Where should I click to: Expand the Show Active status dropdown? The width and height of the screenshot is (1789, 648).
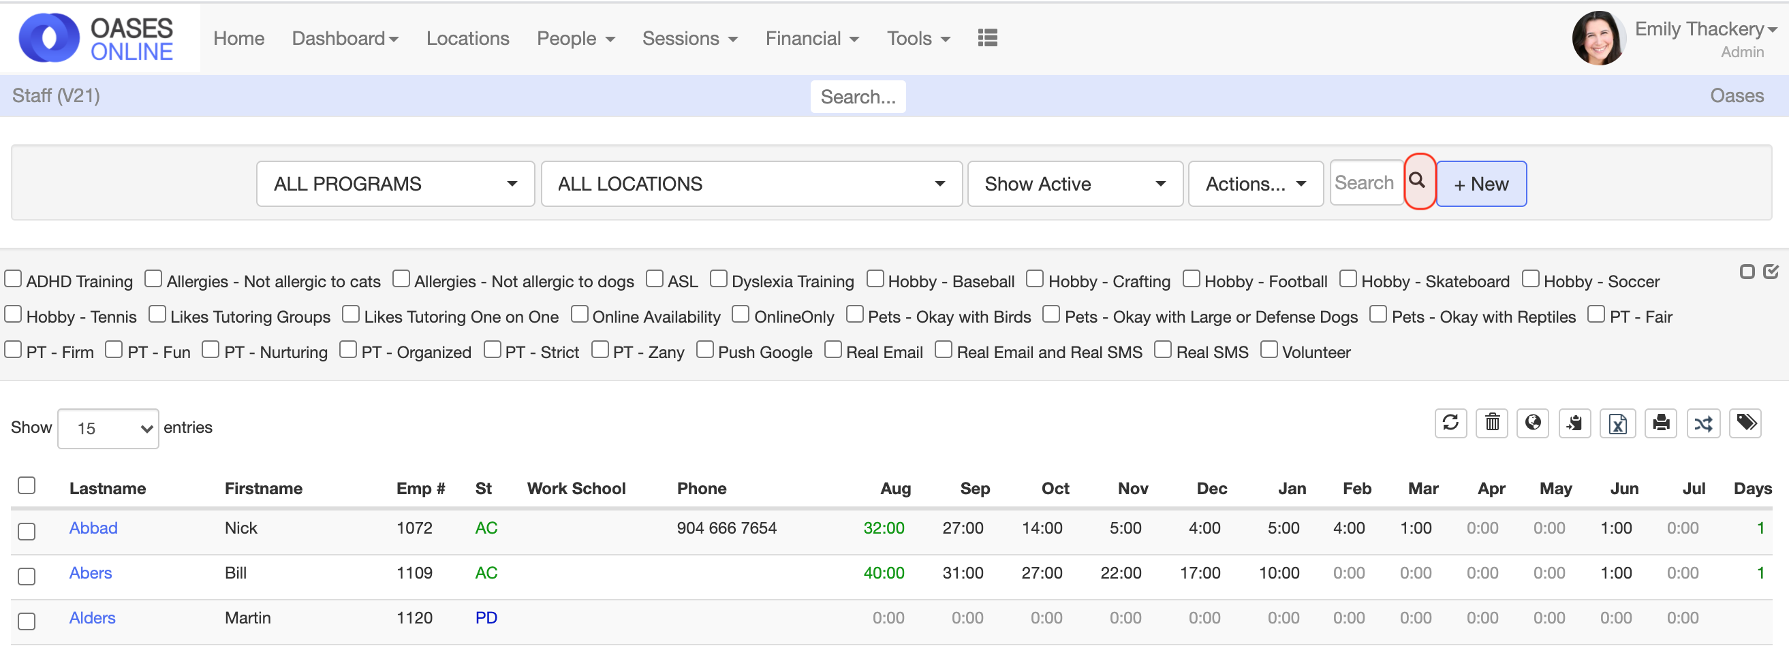tap(1074, 184)
